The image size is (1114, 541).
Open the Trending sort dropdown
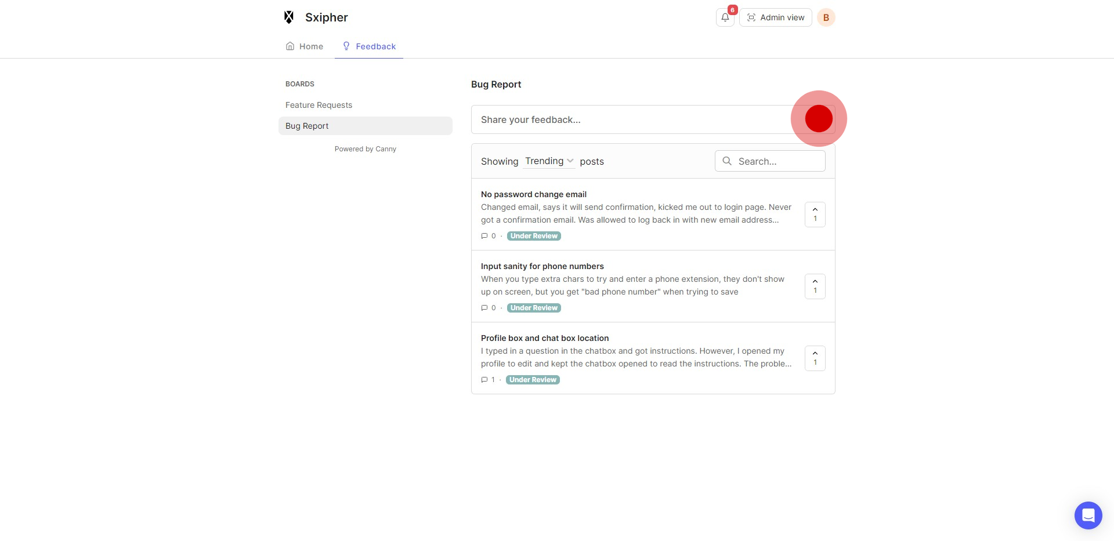point(549,161)
